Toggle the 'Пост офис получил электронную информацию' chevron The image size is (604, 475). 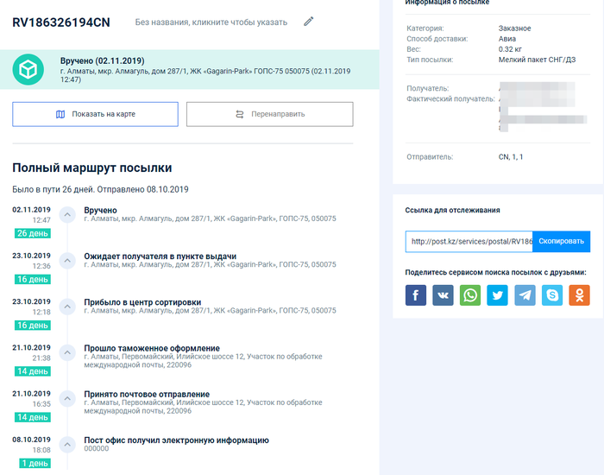[67, 444]
